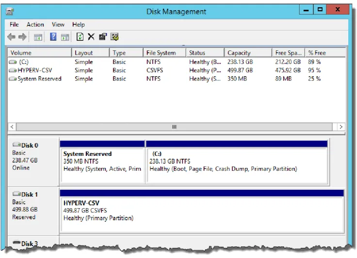This screenshot has height=258, width=357.
Task: Click the HYPERV-CSV volume drive icon
Action: [x=13, y=70]
